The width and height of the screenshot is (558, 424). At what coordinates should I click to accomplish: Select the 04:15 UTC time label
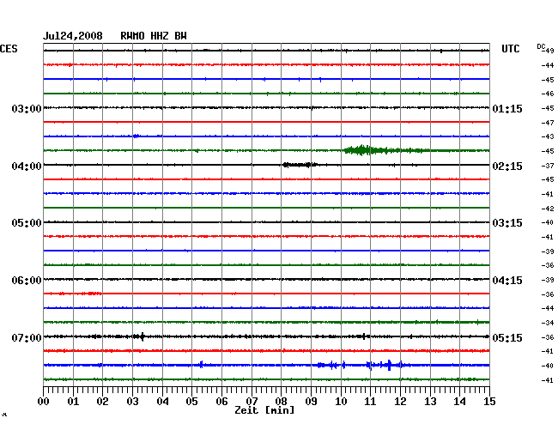click(x=507, y=281)
